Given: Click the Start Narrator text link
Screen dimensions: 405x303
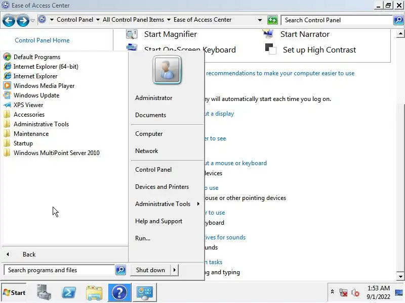Looking at the screenshot, I should pos(305,34).
